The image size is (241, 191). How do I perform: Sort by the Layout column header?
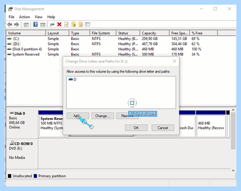57,33
